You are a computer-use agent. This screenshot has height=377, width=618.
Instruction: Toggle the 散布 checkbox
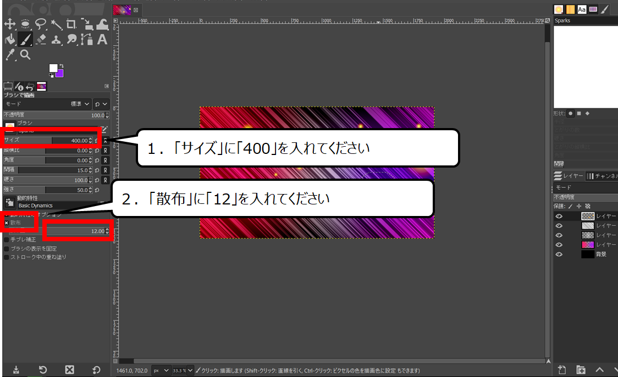[x=6, y=223]
